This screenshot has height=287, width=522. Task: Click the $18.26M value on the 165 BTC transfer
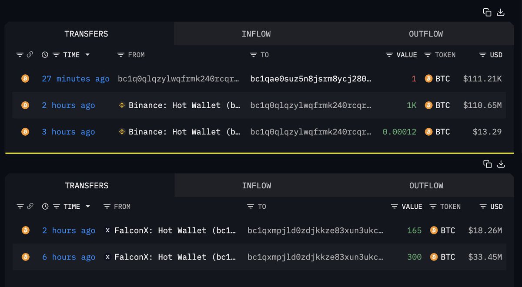click(x=485, y=230)
